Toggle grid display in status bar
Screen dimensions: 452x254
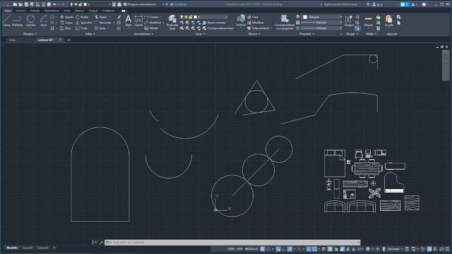click(x=262, y=249)
